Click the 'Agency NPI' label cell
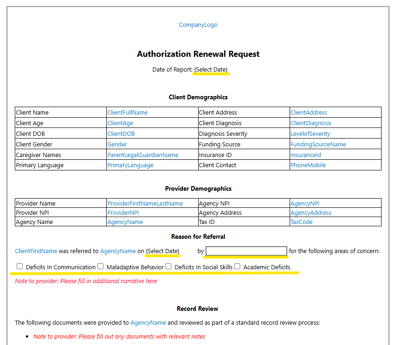Image resolution: width=394 pixels, height=345 pixels. pyautogui.click(x=244, y=204)
